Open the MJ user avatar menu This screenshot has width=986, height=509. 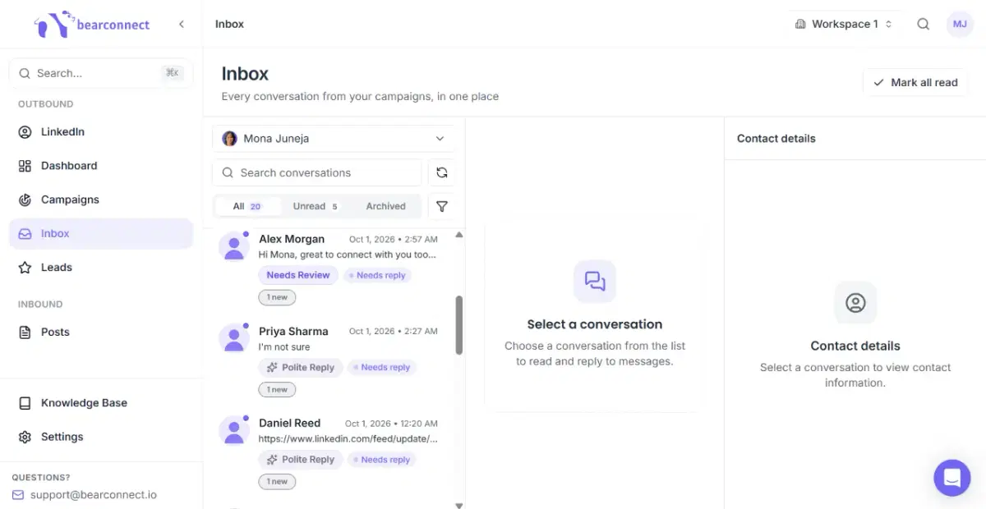pos(960,24)
